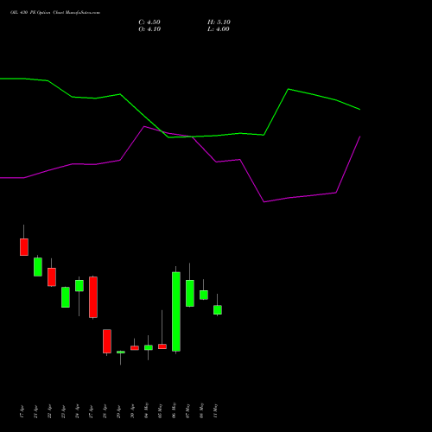The height and width of the screenshot is (432, 432).
Task: Click the tall green candle for 06 May
Action: [x=176, y=312]
